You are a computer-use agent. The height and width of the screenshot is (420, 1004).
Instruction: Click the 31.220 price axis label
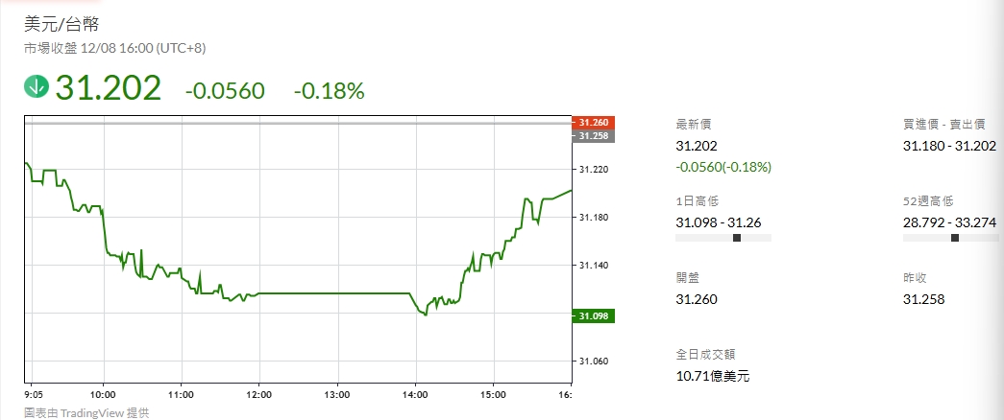click(x=593, y=170)
